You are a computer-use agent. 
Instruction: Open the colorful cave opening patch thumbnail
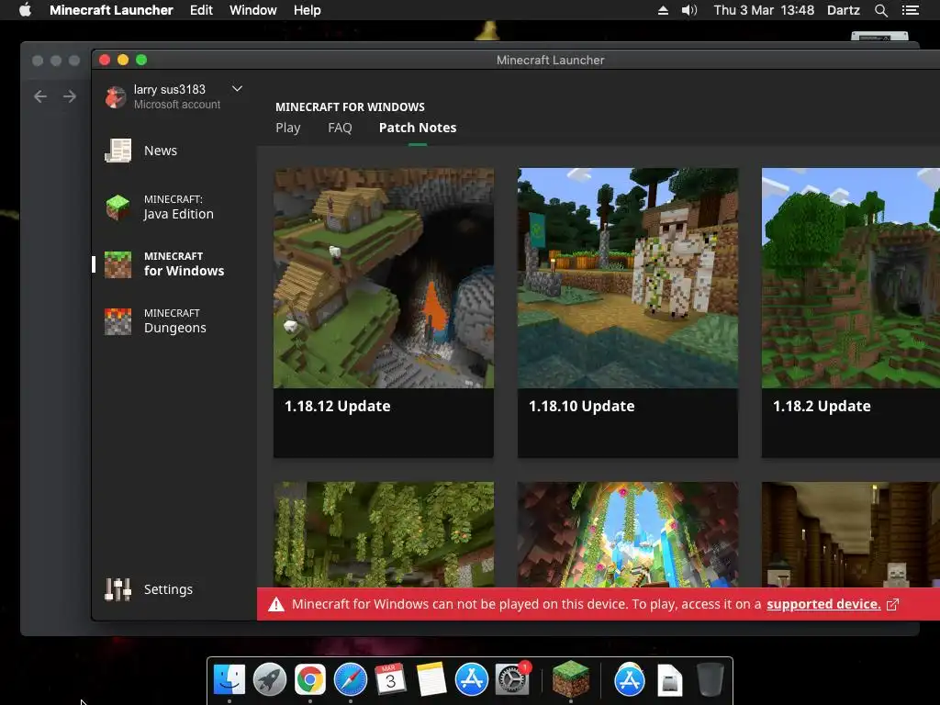pos(628,535)
